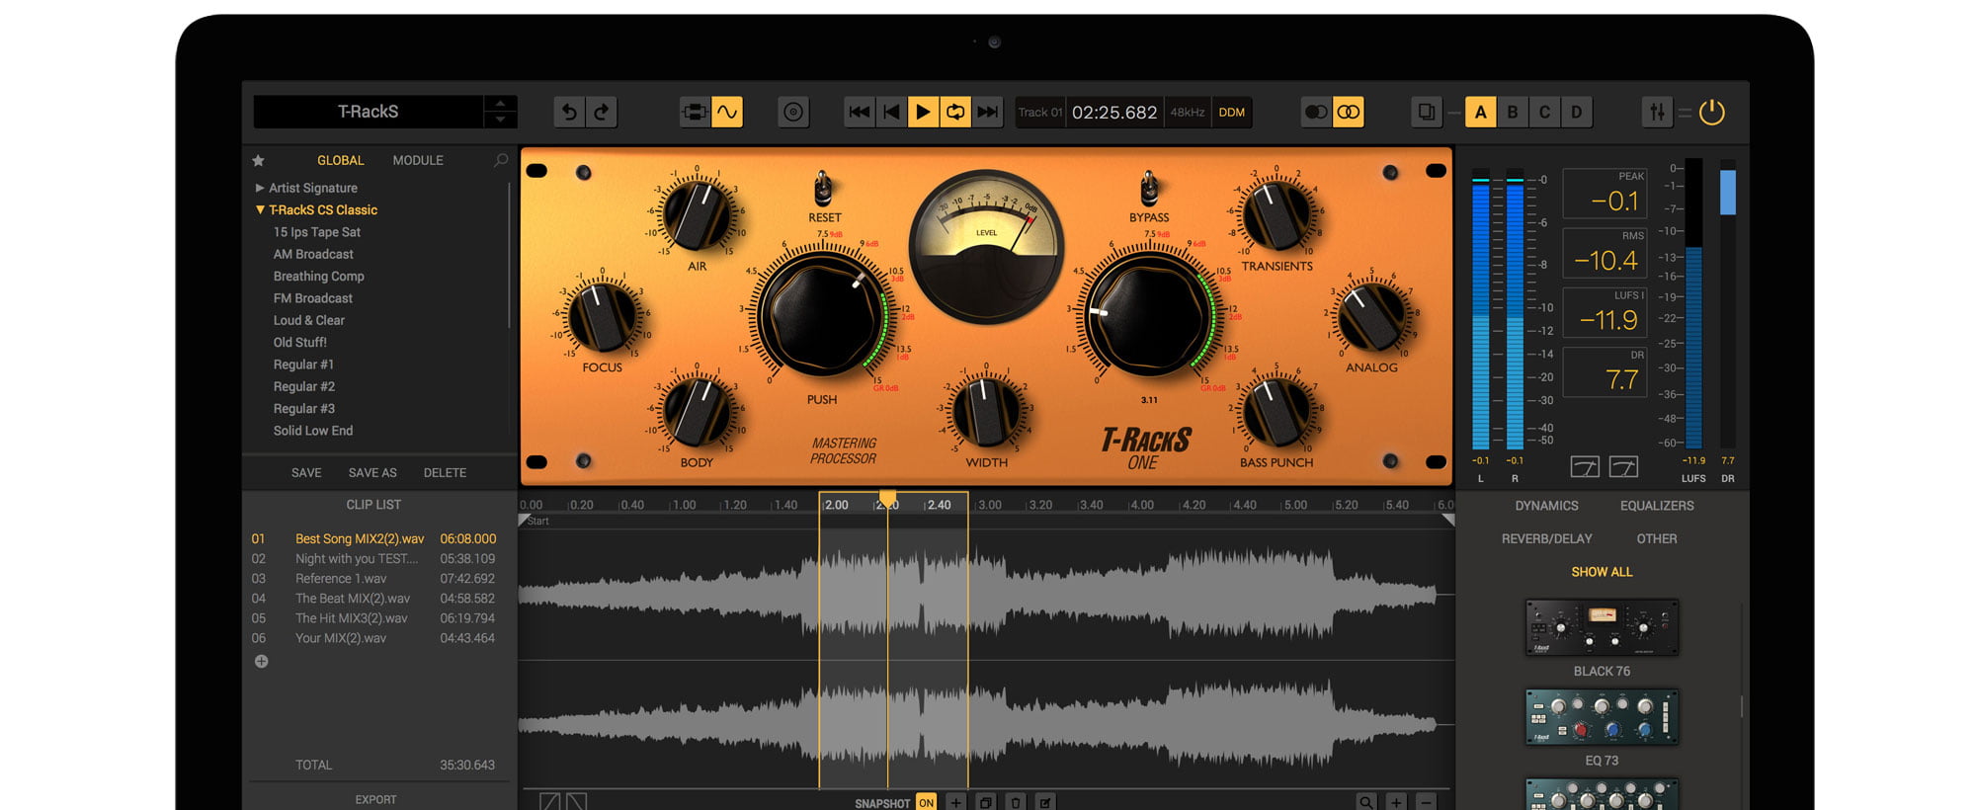
Task: Select clip Night with you TEST
Action: pos(373,559)
